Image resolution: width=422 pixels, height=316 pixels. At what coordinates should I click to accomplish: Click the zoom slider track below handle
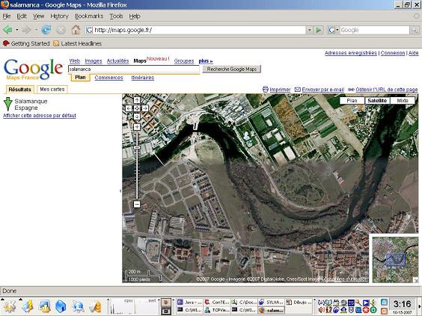click(x=137, y=175)
